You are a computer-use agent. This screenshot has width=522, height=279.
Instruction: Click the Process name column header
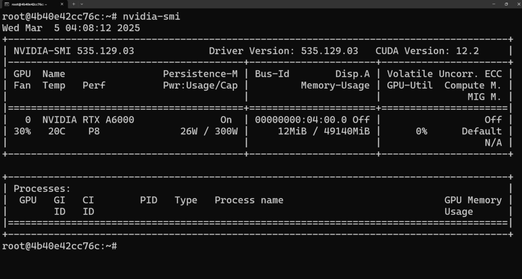point(249,200)
